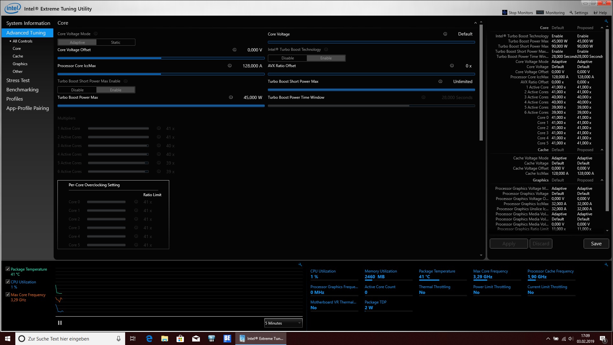Viewport: 613px width, 345px height.
Task: Uncheck Max Core Frequency graph checkbox
Action: (x=8, y=295)
